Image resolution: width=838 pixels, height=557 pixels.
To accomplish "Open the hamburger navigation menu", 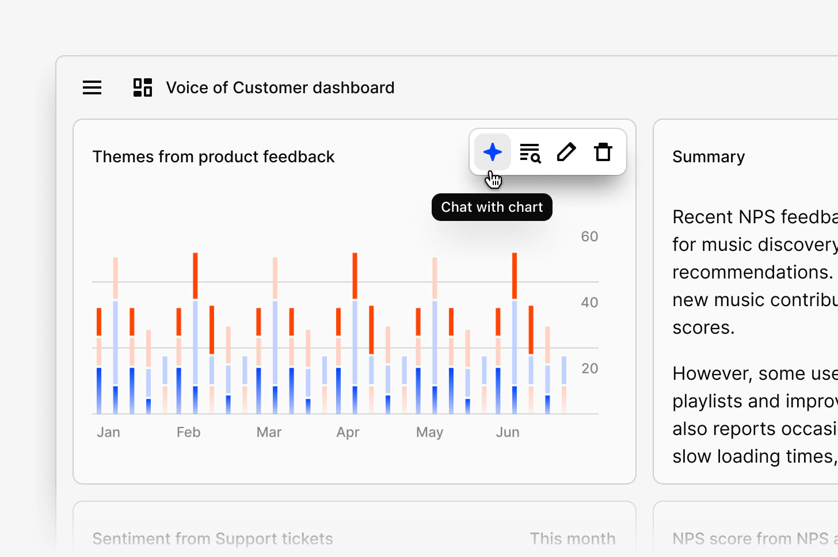I will click(92, 87).
